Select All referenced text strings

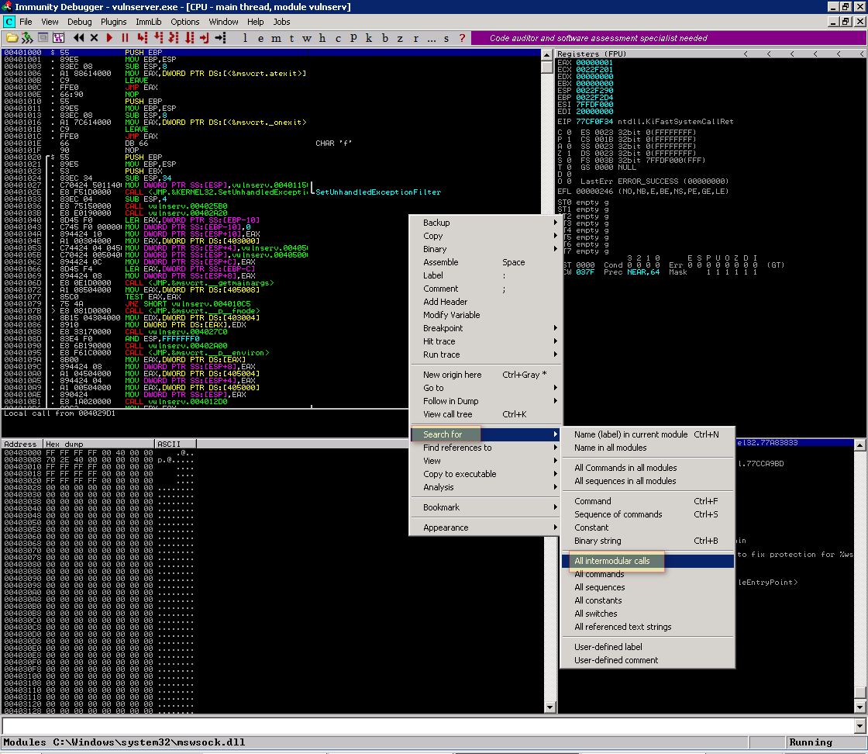click(648, 627)
